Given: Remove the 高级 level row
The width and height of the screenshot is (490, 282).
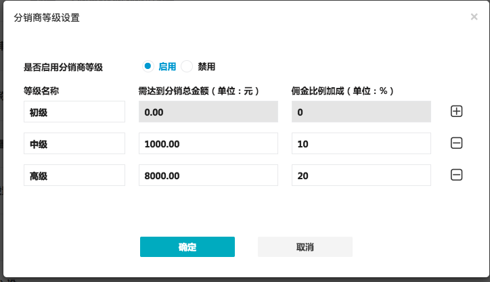Looking at the screenshot, I should pyautogui.click(x=456, y=175).
